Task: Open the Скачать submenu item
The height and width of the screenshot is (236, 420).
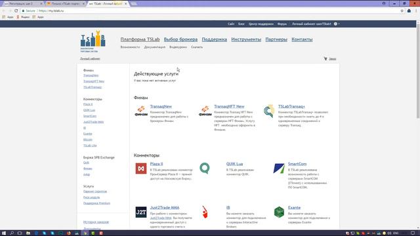Action: pos(197,47)
